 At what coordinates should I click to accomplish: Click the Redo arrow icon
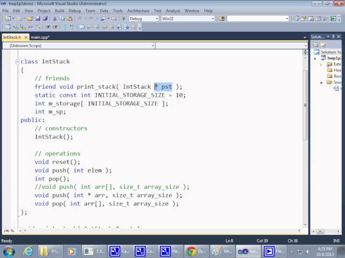[x=91, y=19]
